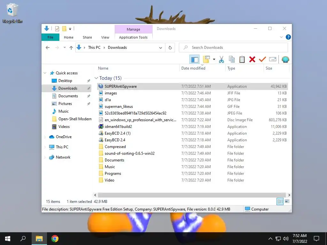This screenshot has width=327, height=245.
Task: Expand the ribbon with the chevron
Action: click(281, 37)
